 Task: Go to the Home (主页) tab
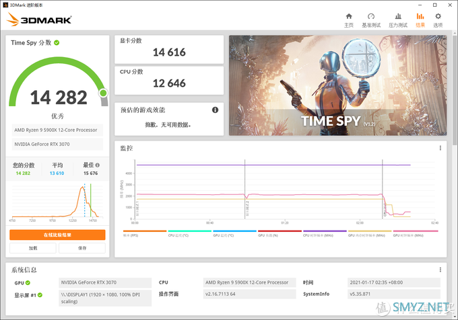point(349,20)
